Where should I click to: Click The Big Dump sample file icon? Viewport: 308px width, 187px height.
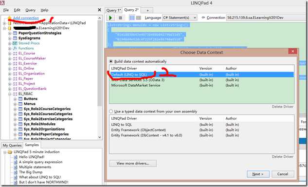click(x=16, y=172)
